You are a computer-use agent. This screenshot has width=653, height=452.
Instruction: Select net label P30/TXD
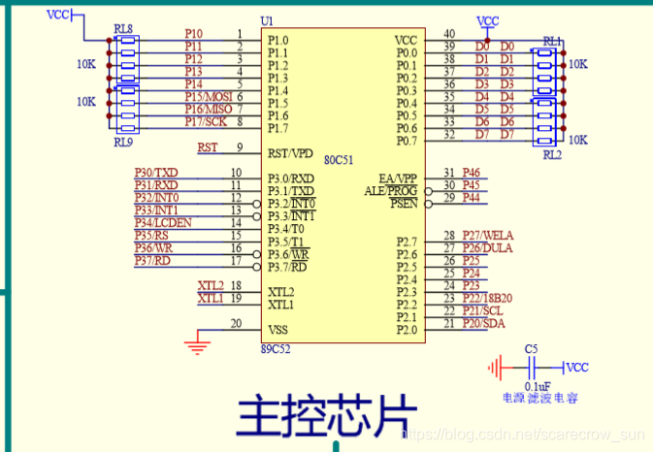(156, 173)
